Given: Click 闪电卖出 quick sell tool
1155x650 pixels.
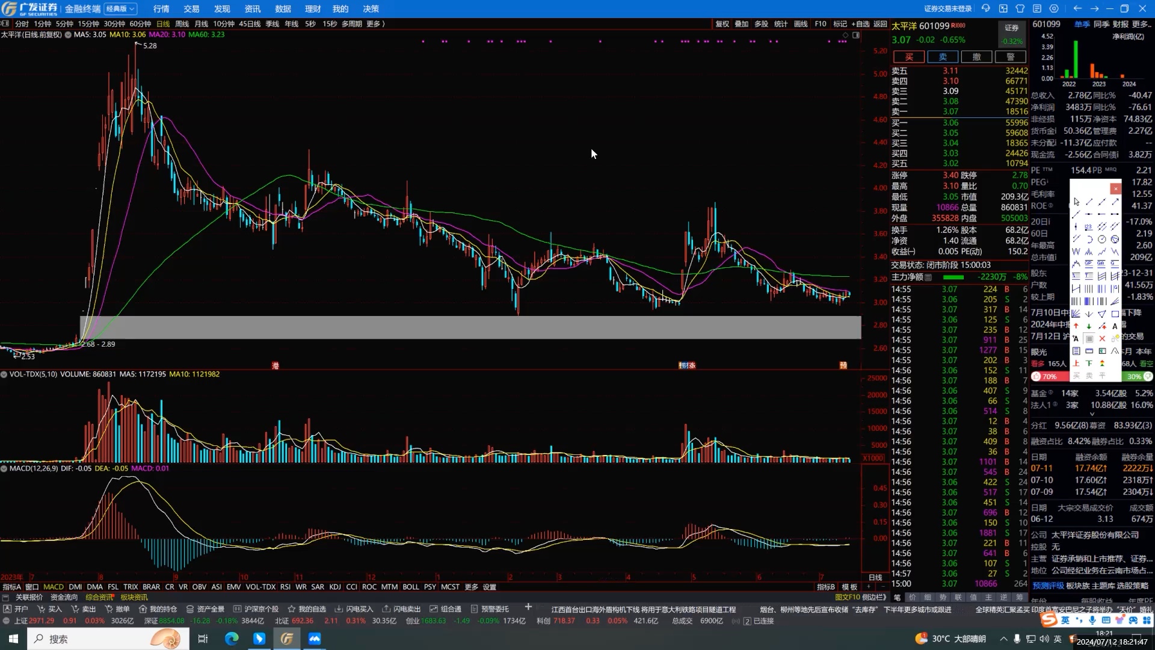Looking at the screenshot, I should coord(402,609).
